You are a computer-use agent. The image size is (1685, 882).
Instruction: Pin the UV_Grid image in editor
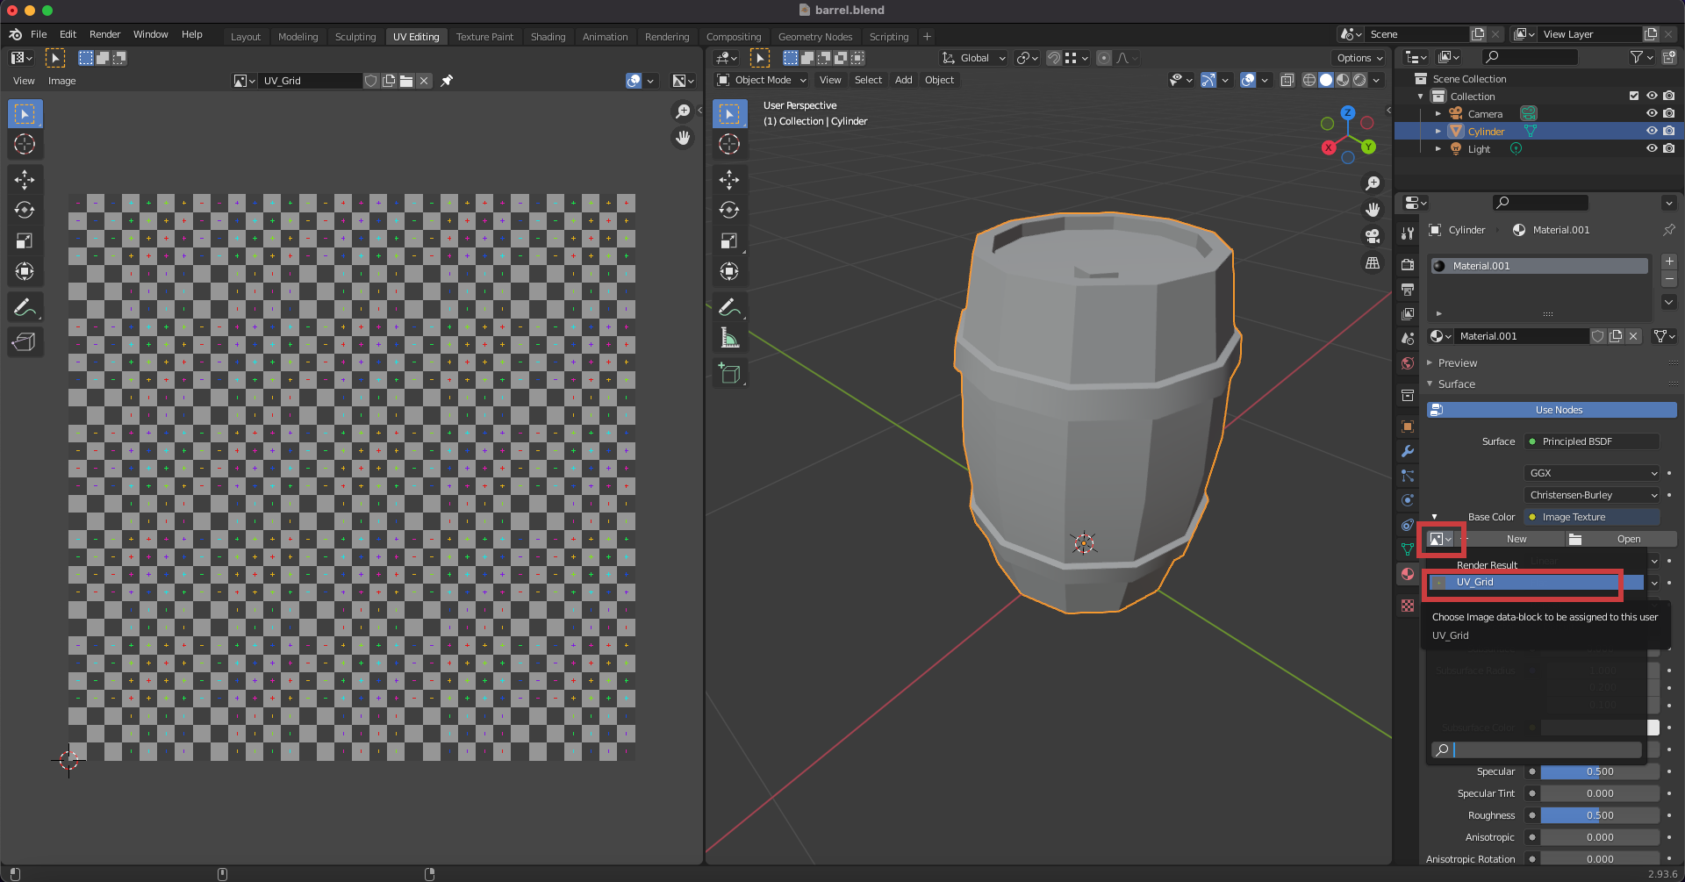tap(447, 81)
